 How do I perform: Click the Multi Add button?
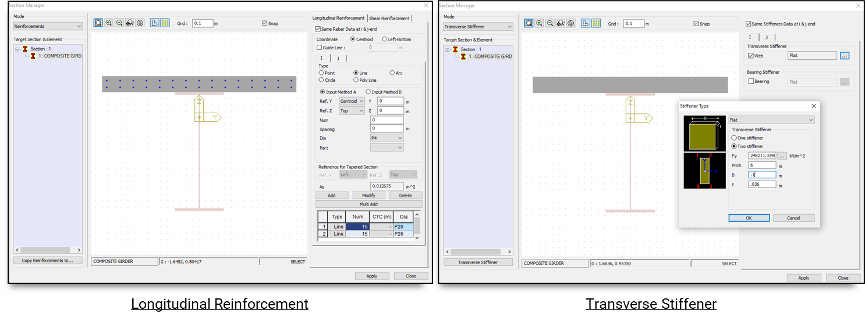[x=368, y=204]
